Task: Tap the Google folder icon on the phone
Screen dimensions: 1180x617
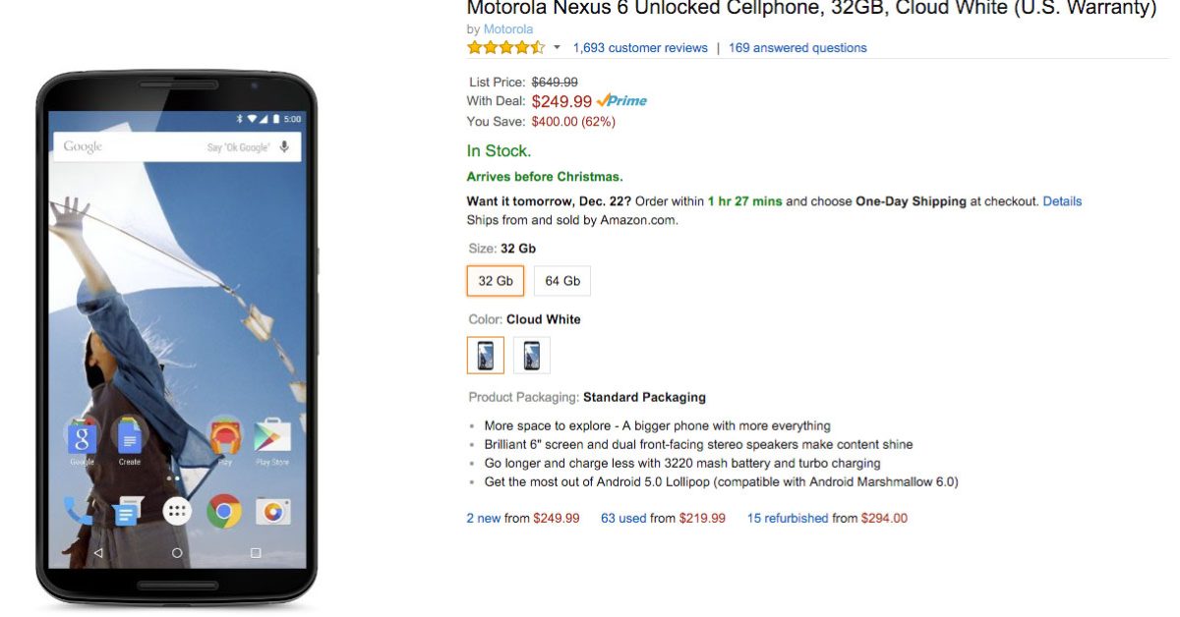Action: [x=82, y=437]
